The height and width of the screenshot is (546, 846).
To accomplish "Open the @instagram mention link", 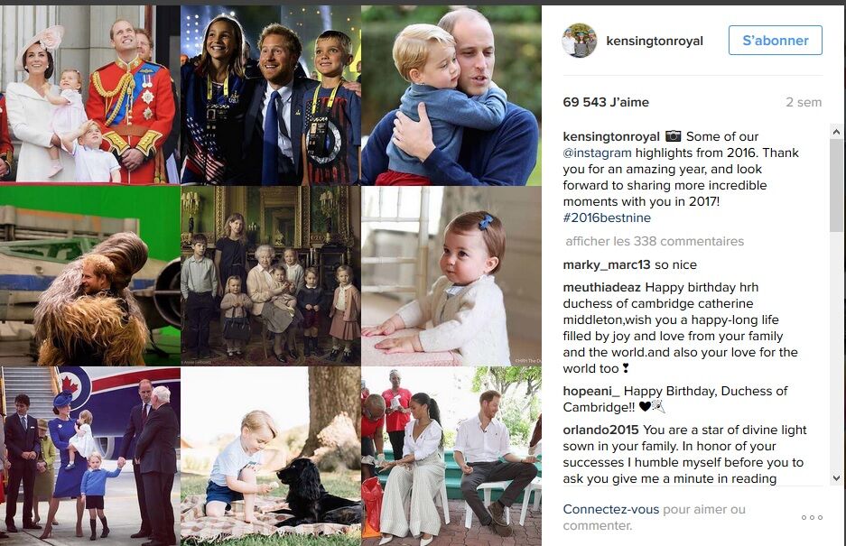I will 597,153.
